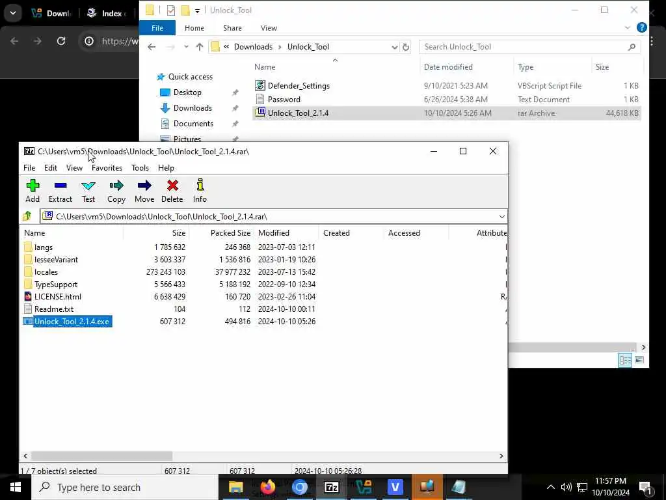The image size is (666, 500).
Task: Open browser tab list dropdown
Action: [13, 13]
